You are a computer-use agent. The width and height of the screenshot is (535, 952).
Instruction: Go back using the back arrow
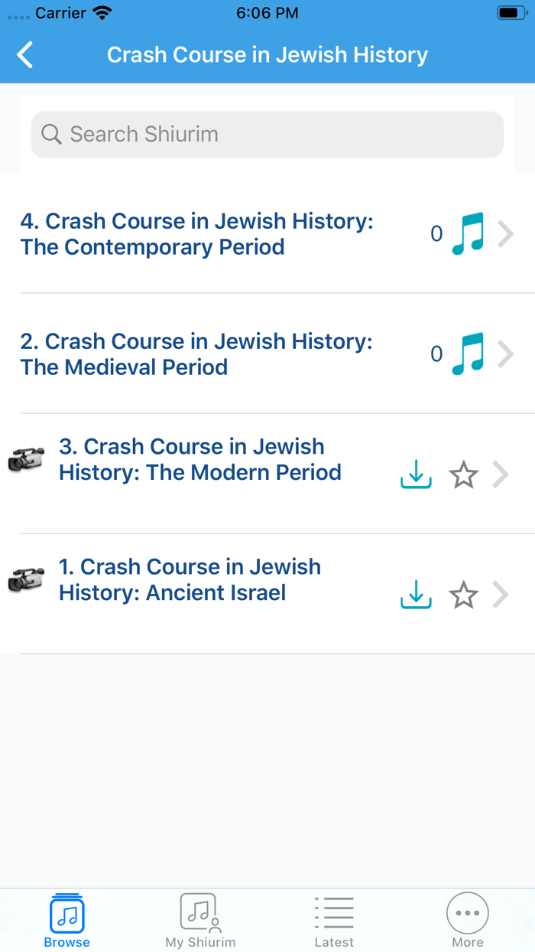[x=24, y=54]
